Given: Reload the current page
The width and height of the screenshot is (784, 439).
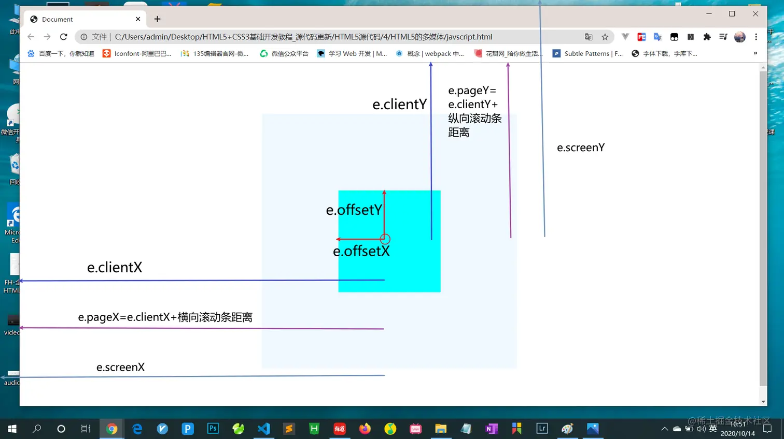Looking at the screenshot, I should (63, 37).
